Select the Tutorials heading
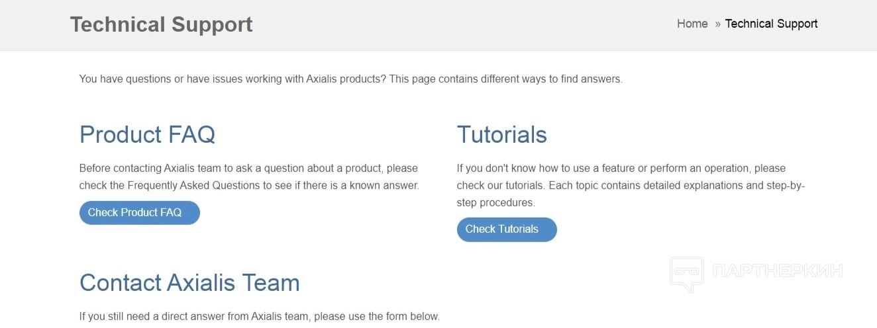 coord(501,134)
